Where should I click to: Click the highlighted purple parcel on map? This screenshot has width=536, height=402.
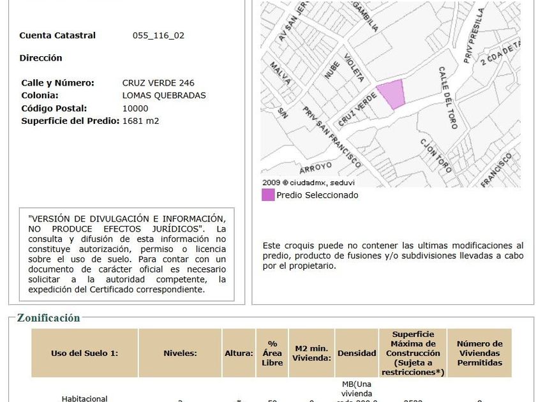pos(392,94)
